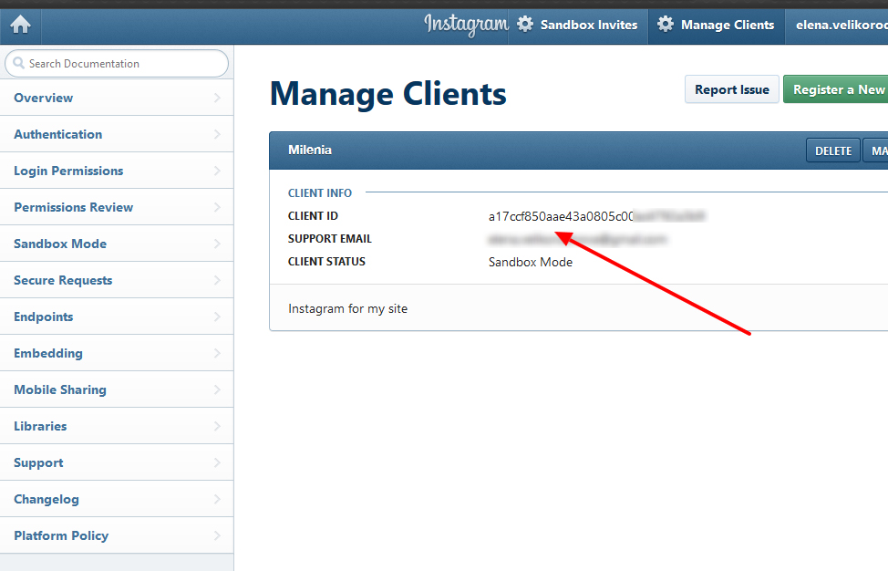
Task: Open the Secure Requests section
Action: (x=63, y=280)
